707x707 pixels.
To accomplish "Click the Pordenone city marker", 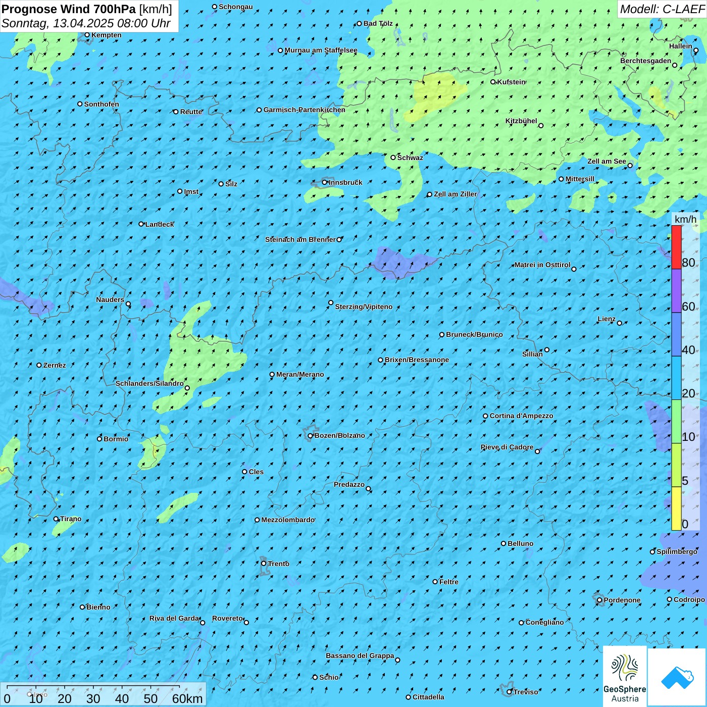I will coord(599,600).
